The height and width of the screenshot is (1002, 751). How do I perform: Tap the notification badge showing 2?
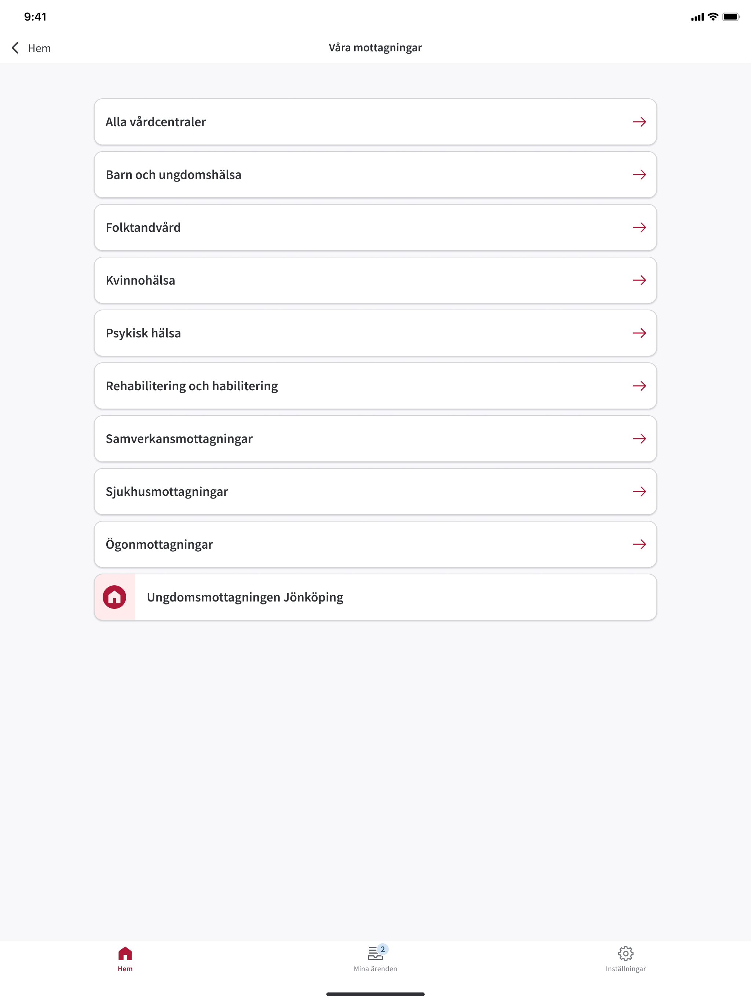click(383, 949)
